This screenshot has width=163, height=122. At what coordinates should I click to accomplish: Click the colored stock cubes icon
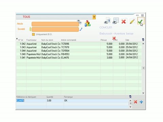click(x=88, y=23)
